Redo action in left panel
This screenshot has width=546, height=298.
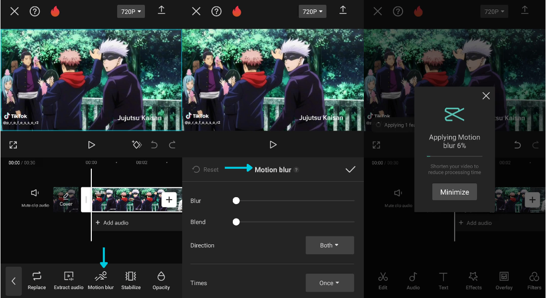172,145
